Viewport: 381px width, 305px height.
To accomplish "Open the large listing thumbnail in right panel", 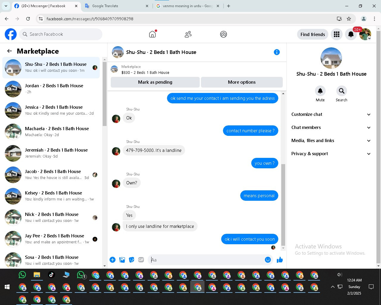I will (331, 58).
